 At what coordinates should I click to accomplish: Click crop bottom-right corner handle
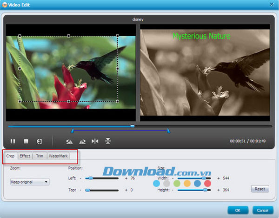(x=118, y=102)
